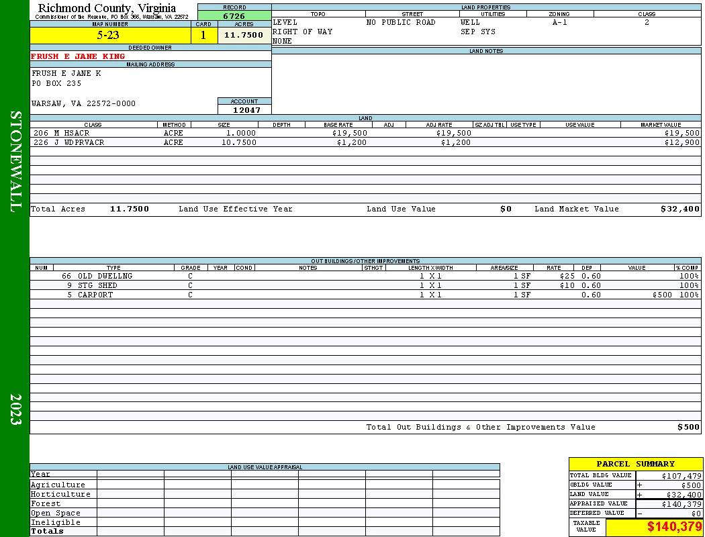Click the Agriculture row label

pos(58,485)
